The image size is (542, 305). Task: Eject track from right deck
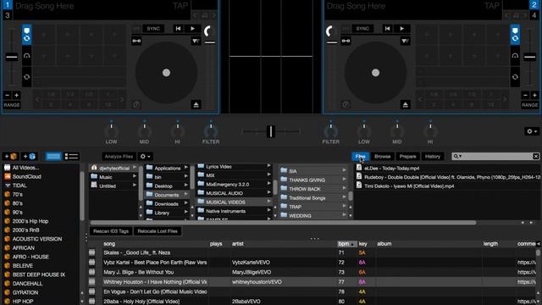[x=405, y=104]
